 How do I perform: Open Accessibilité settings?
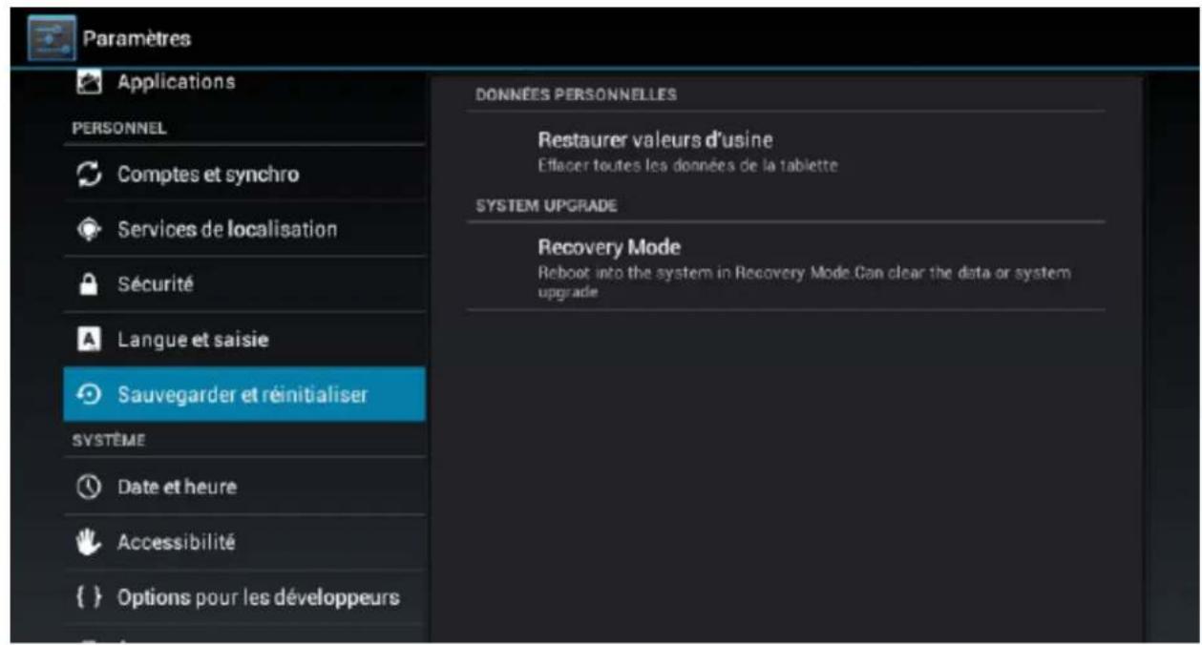click(x=244, y=542)
